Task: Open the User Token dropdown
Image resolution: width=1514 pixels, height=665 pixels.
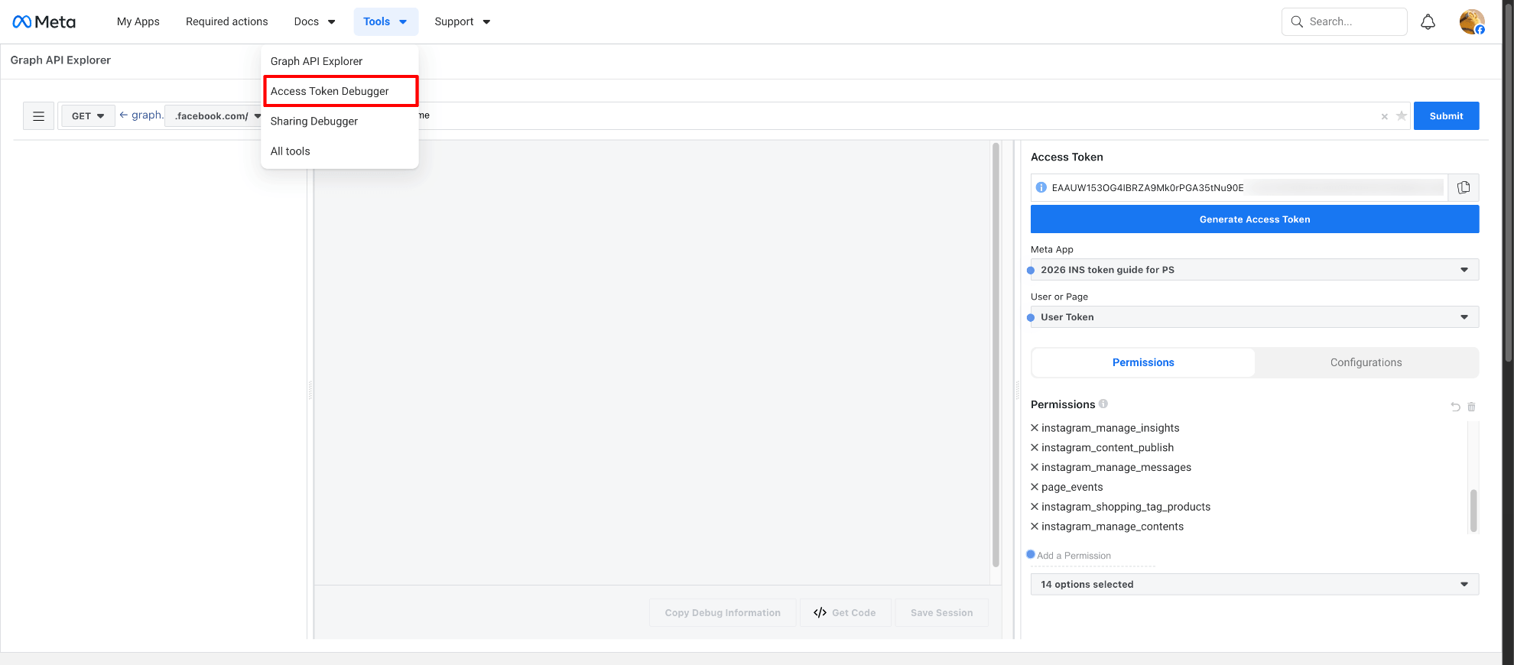Action: 1254,317
